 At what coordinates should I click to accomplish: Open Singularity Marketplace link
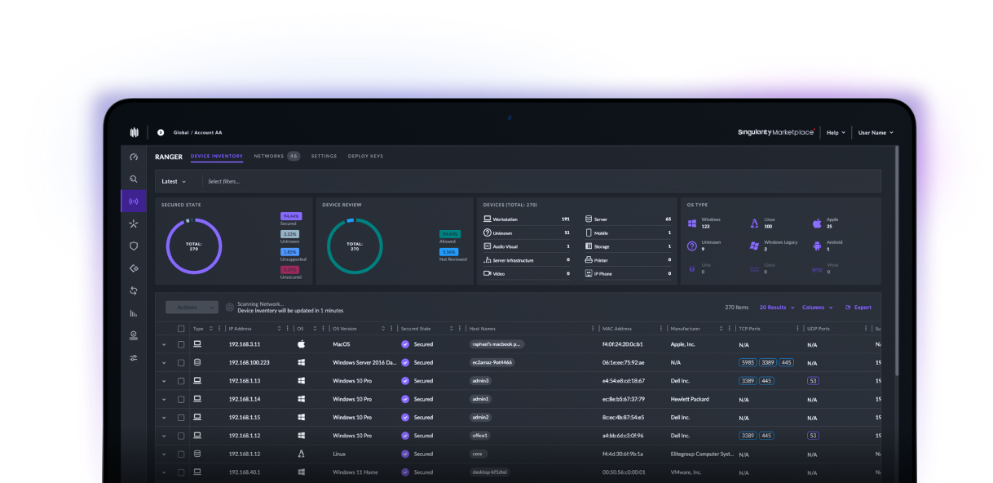(x=775, y=132)
